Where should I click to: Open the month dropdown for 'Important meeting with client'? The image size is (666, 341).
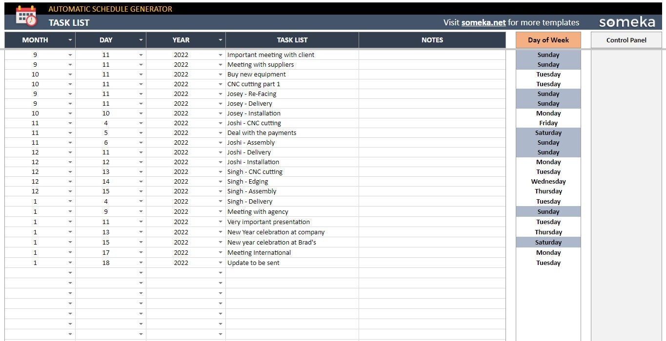point(70,55)
